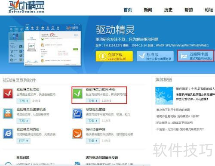Image resolution: width=215 pixels, height=166 pixels.
Task: Visit the 论坛 page
Action: 209,10
